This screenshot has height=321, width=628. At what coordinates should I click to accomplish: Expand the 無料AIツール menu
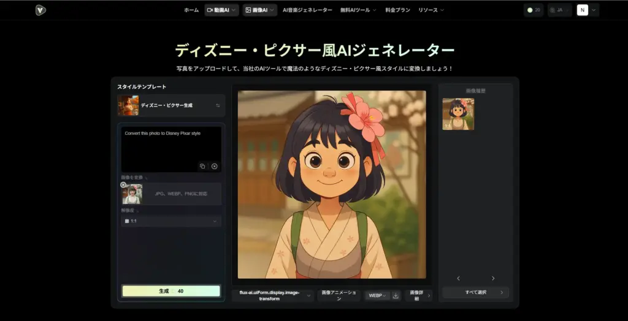pyautogui.click(x=358, y=10)
